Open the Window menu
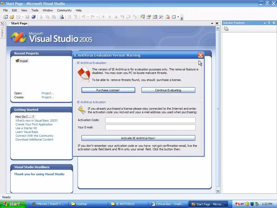Screen dimensions: 277x208 pyautogui.click(x=48, y=10)
